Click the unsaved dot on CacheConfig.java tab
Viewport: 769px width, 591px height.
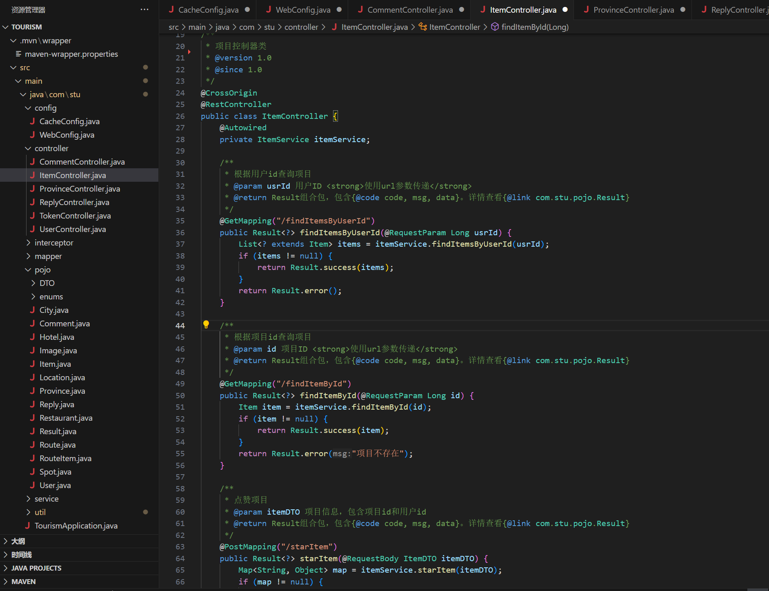247,9
